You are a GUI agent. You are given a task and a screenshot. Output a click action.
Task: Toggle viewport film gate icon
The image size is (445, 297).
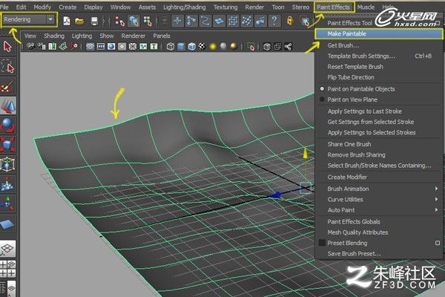(x=101, y=46)
